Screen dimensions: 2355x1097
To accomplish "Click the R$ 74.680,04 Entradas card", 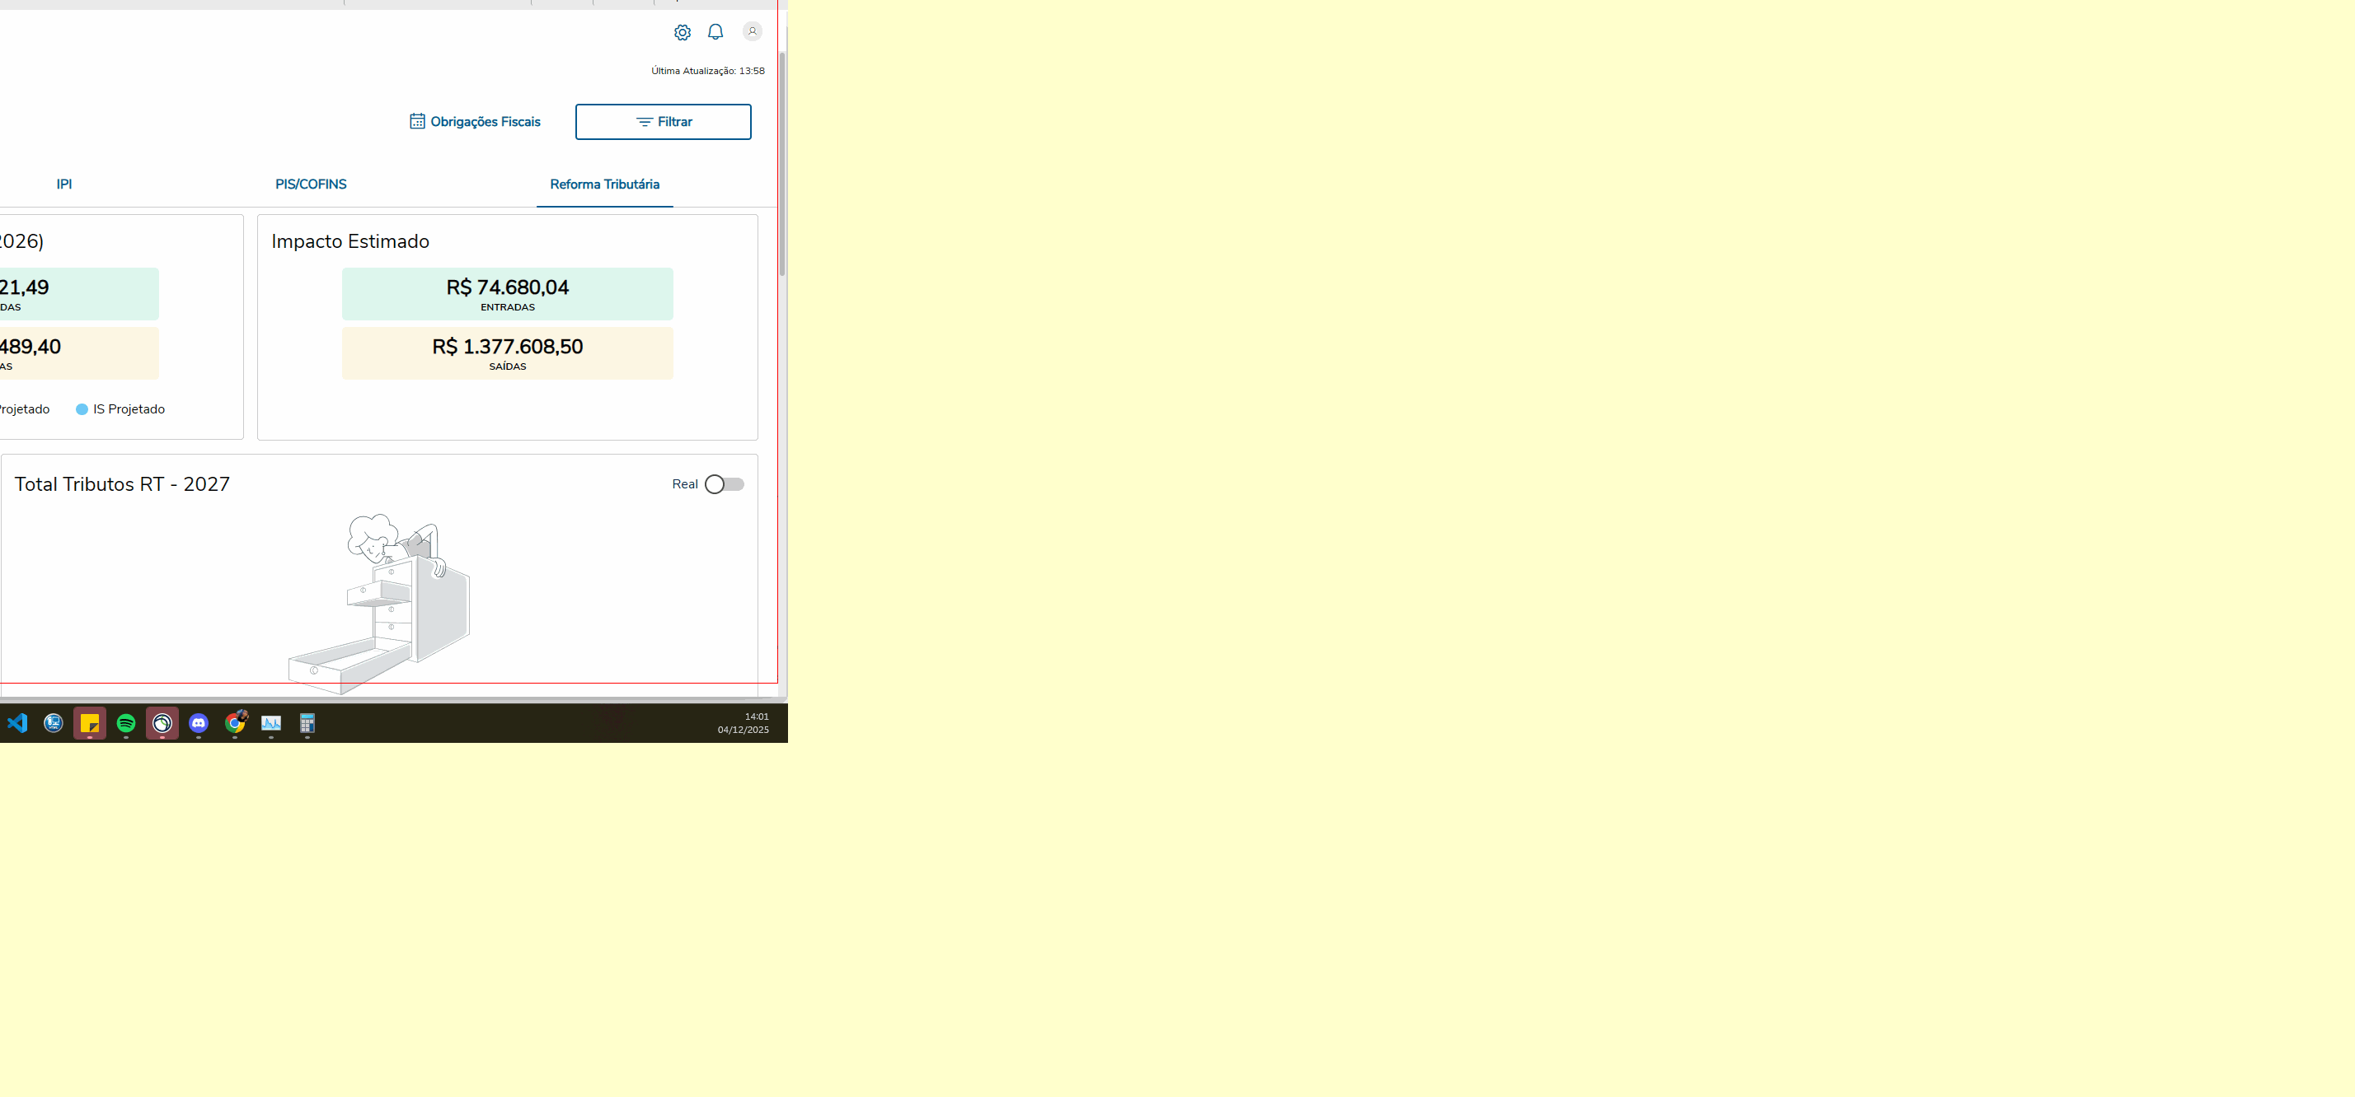I will pyautogui.click(x=508, y=293).
